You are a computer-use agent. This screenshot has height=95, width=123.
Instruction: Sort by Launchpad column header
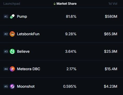(x=12, y=4)
